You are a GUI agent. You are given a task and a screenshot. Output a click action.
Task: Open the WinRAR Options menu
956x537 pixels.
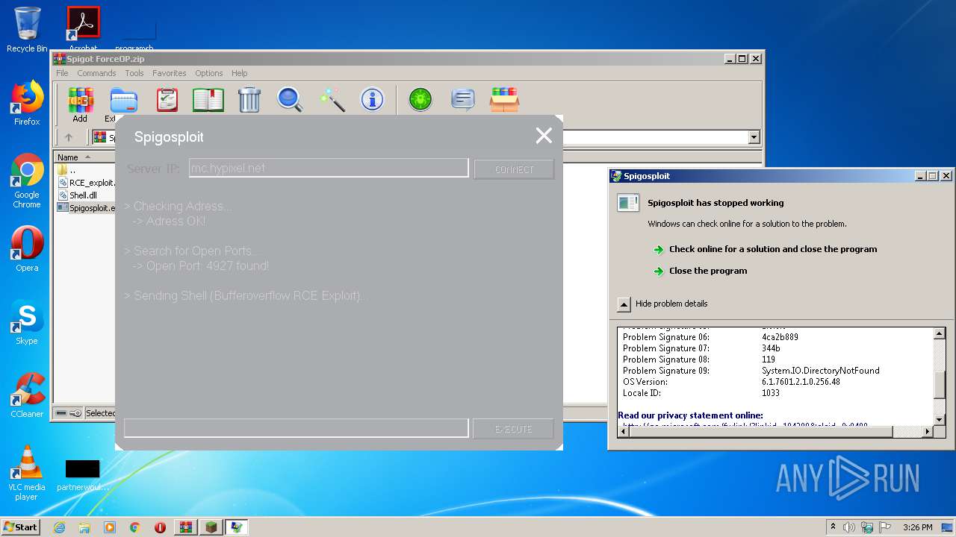coord(209,73)
